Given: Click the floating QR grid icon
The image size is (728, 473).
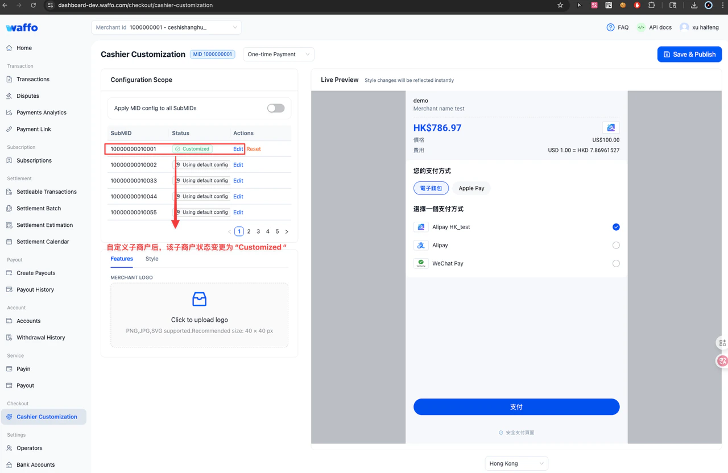Looking at the screenshot, I should pos(722,343).
